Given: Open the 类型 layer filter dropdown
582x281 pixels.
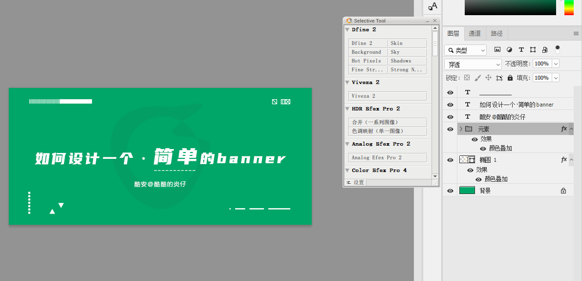Looking at the screenshot, I should [x=465, y=50].
